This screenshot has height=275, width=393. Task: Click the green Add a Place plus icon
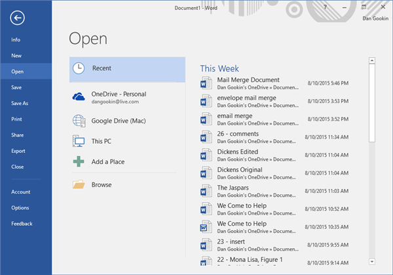(x=79, y=162)
